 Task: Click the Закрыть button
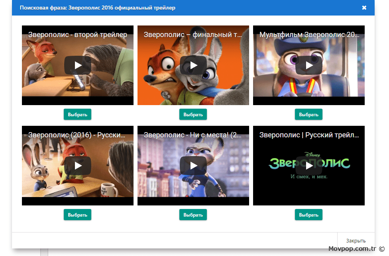tap(356, 240)
